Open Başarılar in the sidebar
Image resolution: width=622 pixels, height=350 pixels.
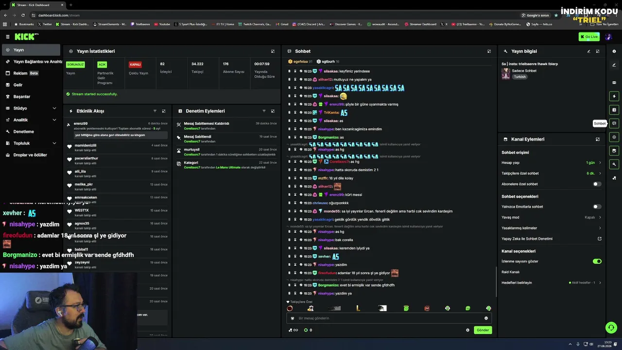point(31,97)
